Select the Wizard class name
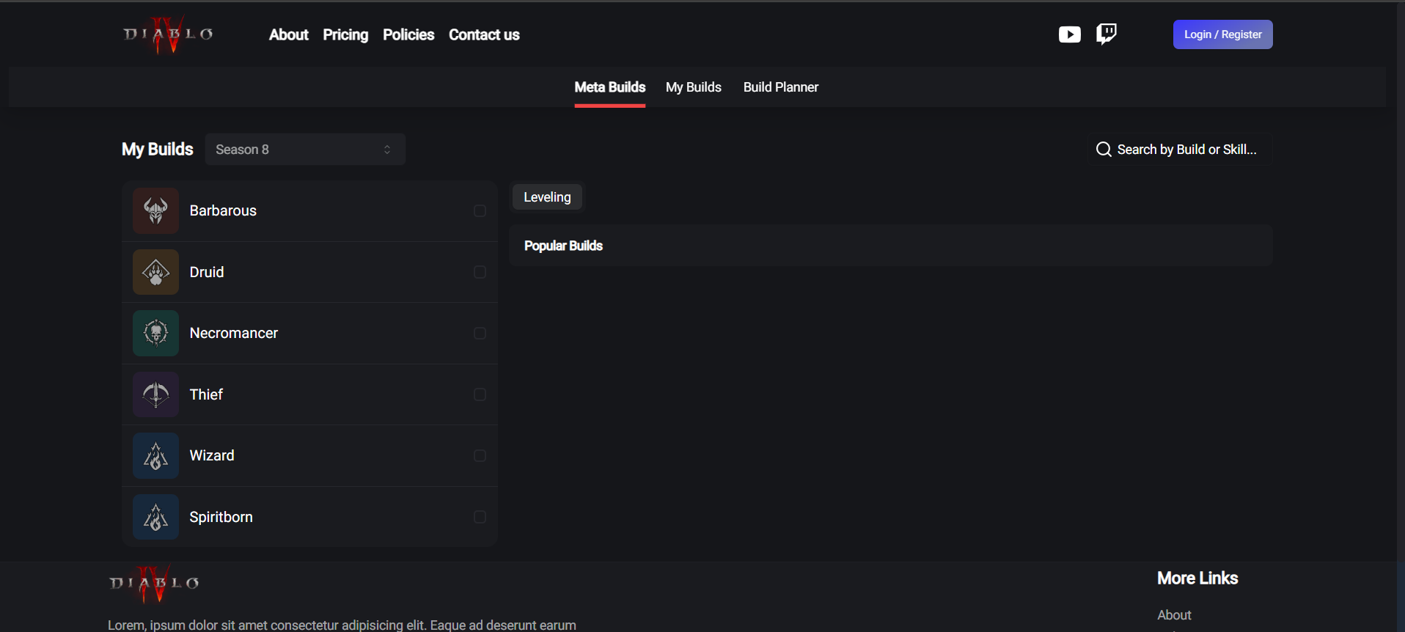This screenshot has height=632, width=1405. [212, 456]
